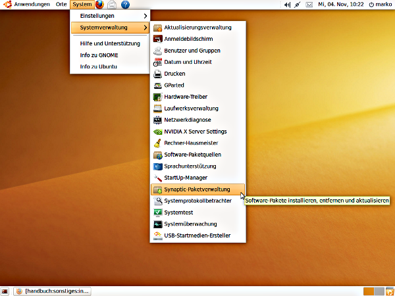Open Info zu Ubuntu
Viewport: 395px width, 296px height.
(x=110, y=66)
